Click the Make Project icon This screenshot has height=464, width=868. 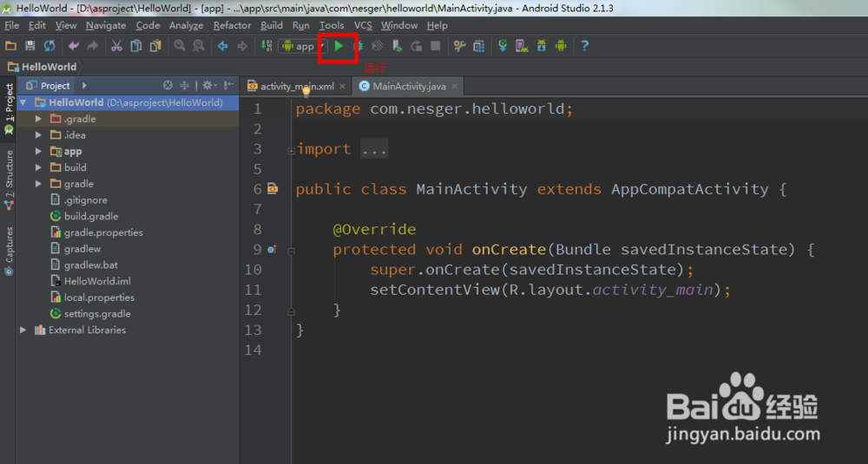point(266,46)
